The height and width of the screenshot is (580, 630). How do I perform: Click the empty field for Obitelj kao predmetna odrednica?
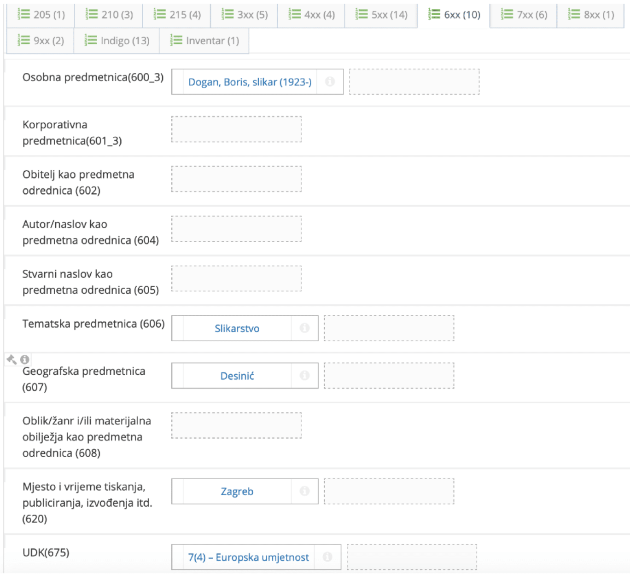[236, 179]
